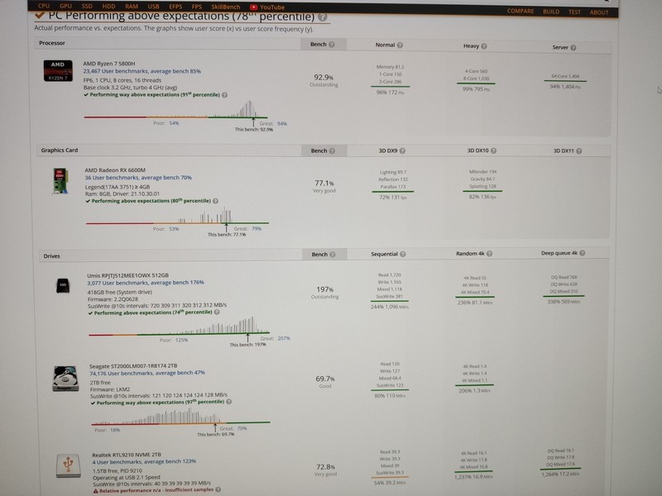Open 23,467 User benchmarks link
This screenshot has width=662, height=496.
tap(142, 71)
